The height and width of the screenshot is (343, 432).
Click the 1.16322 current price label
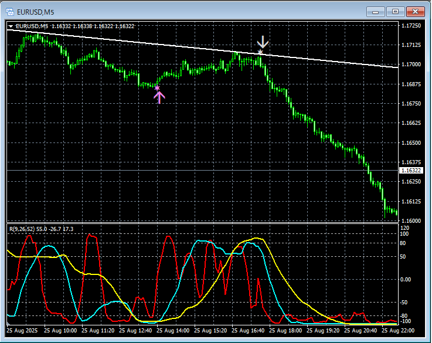click(x=410, y=170)
